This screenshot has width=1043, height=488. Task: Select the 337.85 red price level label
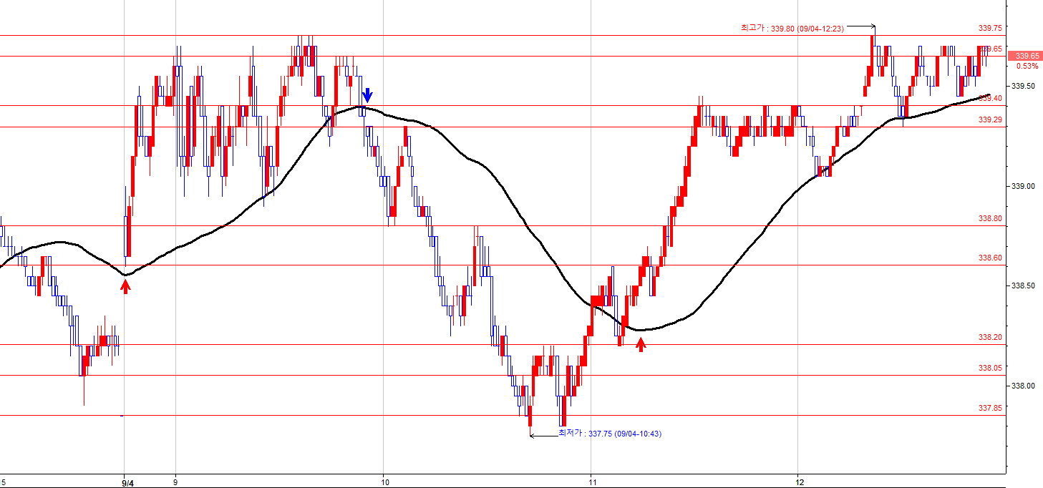(x=990, y=408)
